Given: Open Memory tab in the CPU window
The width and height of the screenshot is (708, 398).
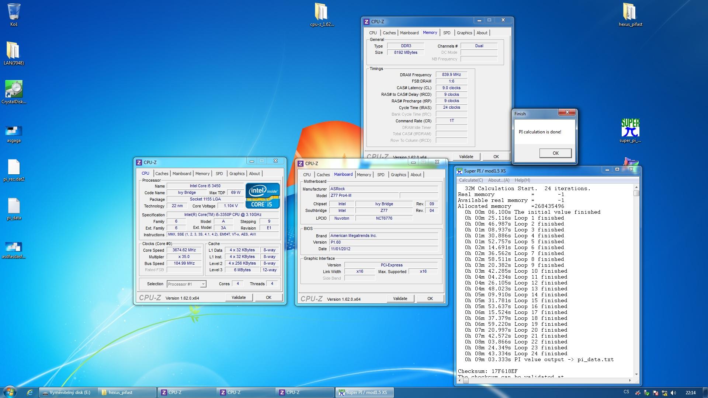Looking at the screenshot, I should (x=202, y=174).
